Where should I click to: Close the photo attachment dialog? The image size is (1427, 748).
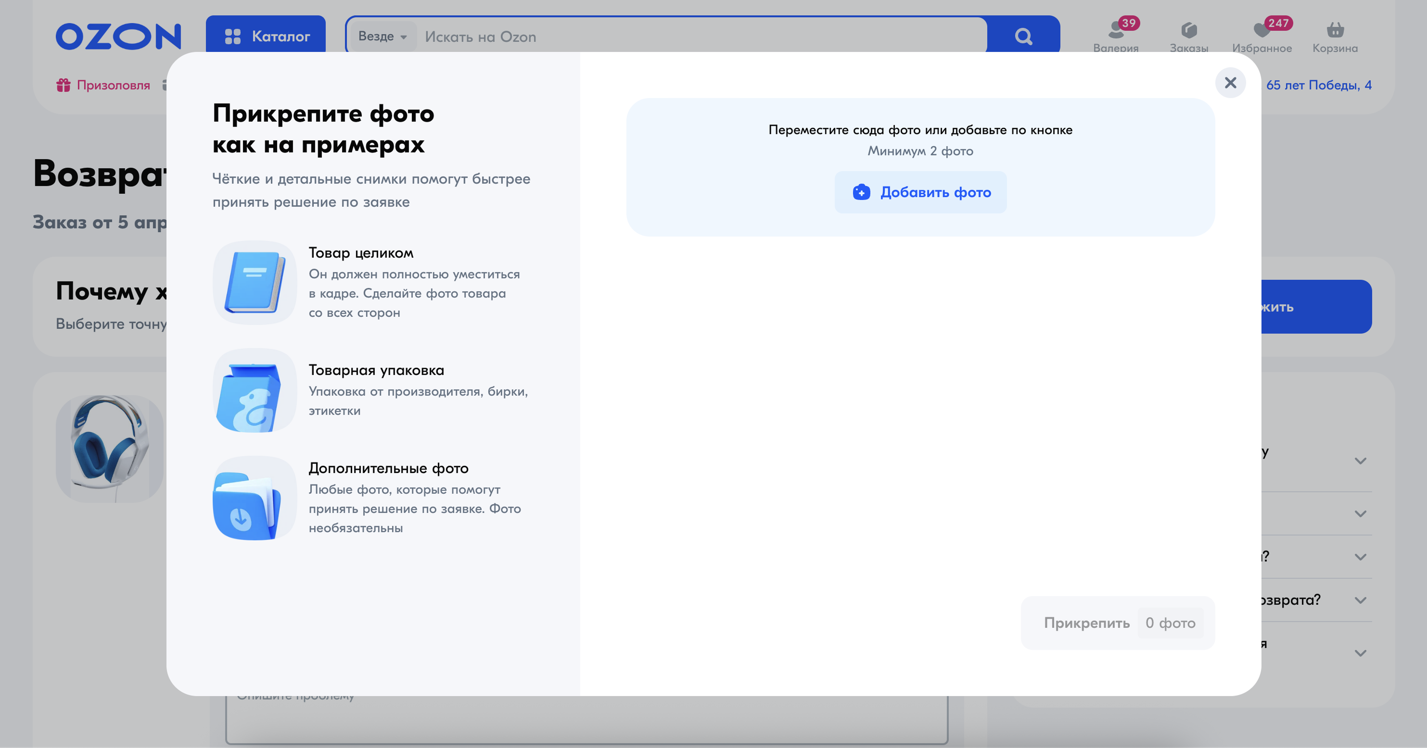tap(1230, 83)
